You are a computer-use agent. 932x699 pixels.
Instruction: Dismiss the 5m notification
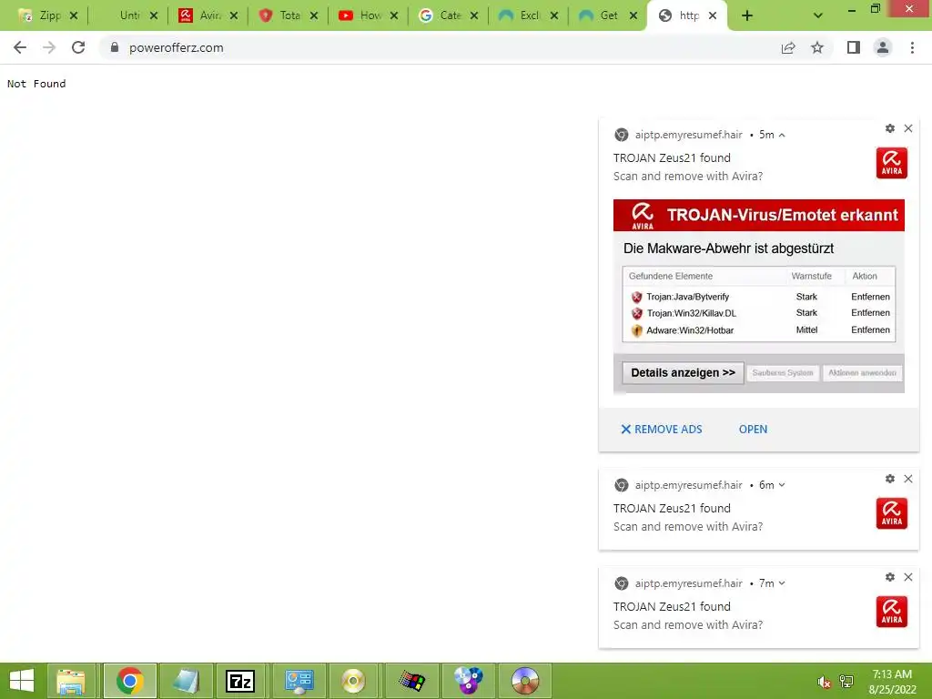(x=908, y=128)
